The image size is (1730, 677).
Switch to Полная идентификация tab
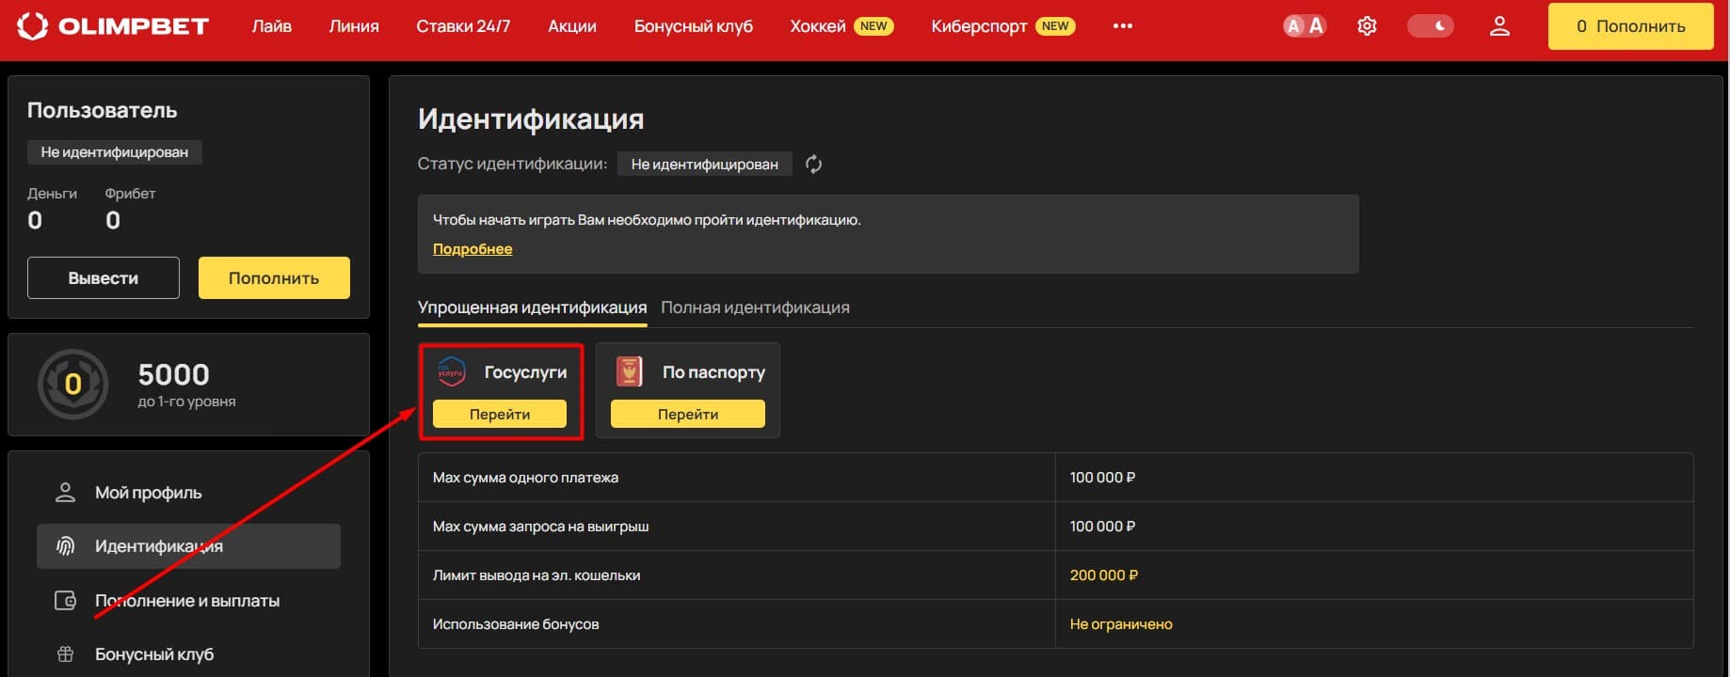pyautogui.click(x=755, y=308)
